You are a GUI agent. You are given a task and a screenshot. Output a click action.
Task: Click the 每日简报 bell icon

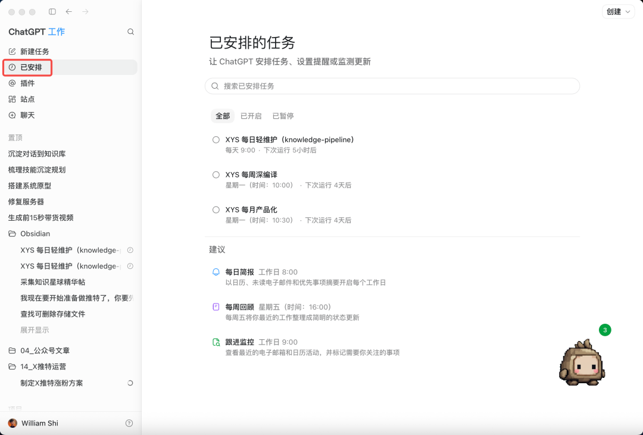pyautogui.click(x=216, y=272)
